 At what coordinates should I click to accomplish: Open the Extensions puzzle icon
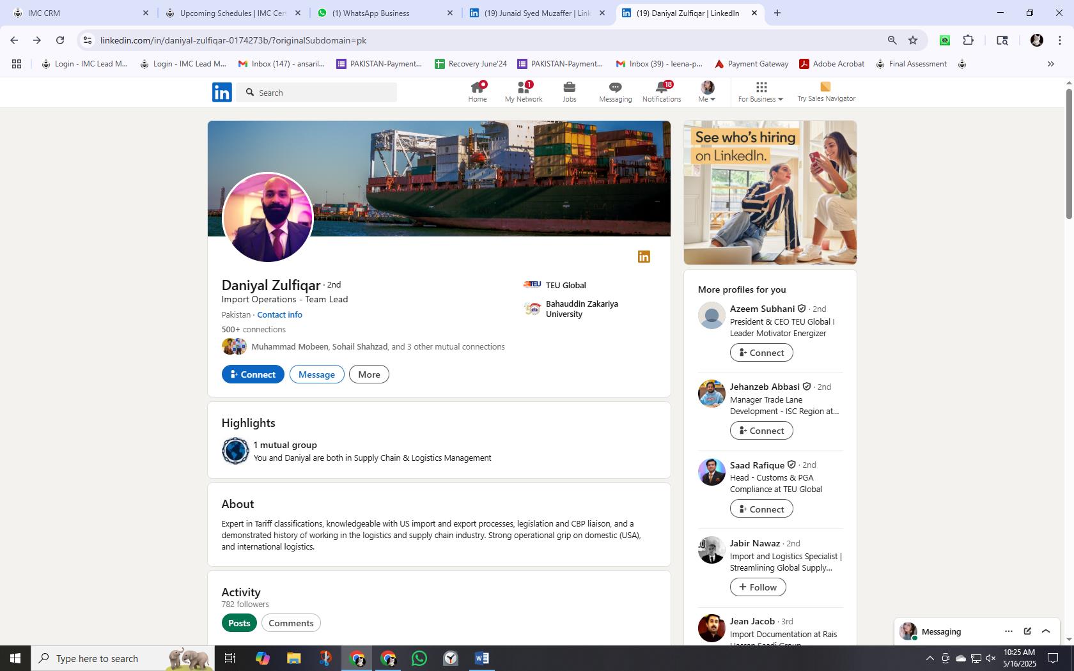[969, 40]
